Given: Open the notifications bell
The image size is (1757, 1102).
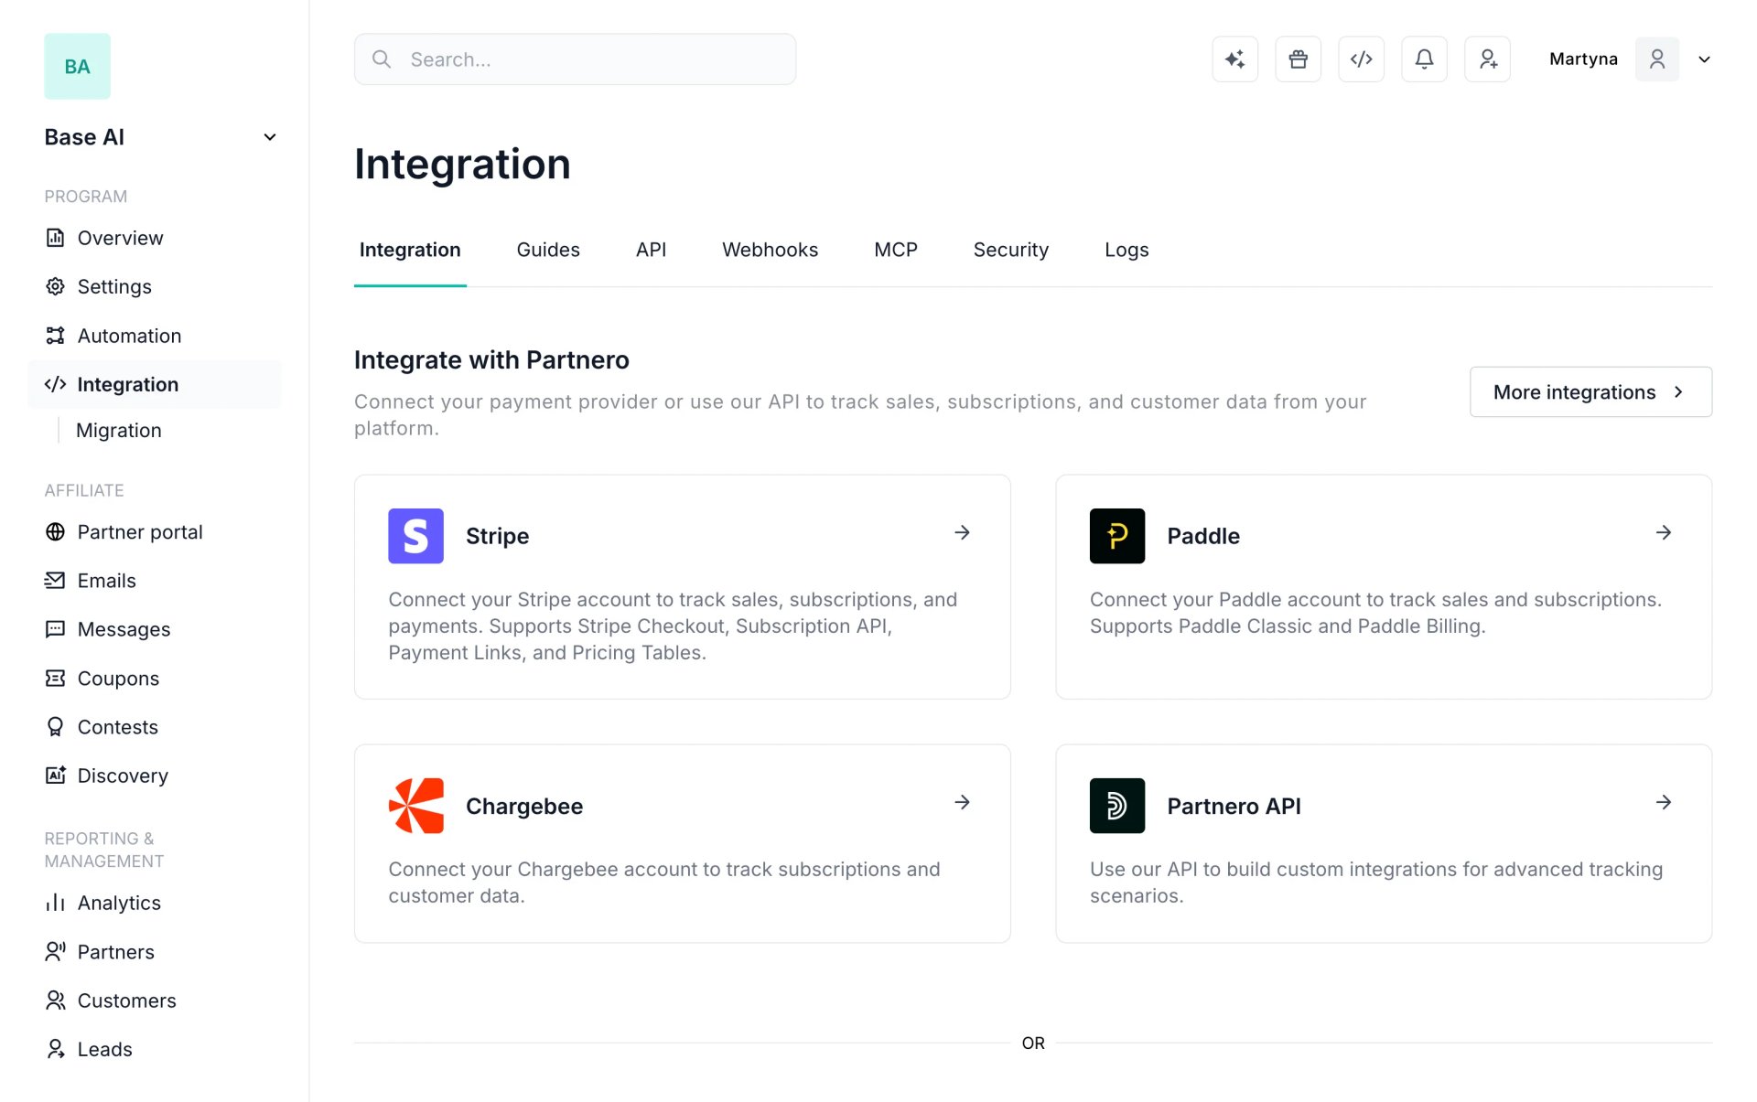Looking at the screenshot, I should (1424, 59).
